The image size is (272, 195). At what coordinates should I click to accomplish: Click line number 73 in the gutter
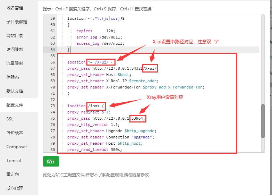pyautogui.click(x=53, y=106)
